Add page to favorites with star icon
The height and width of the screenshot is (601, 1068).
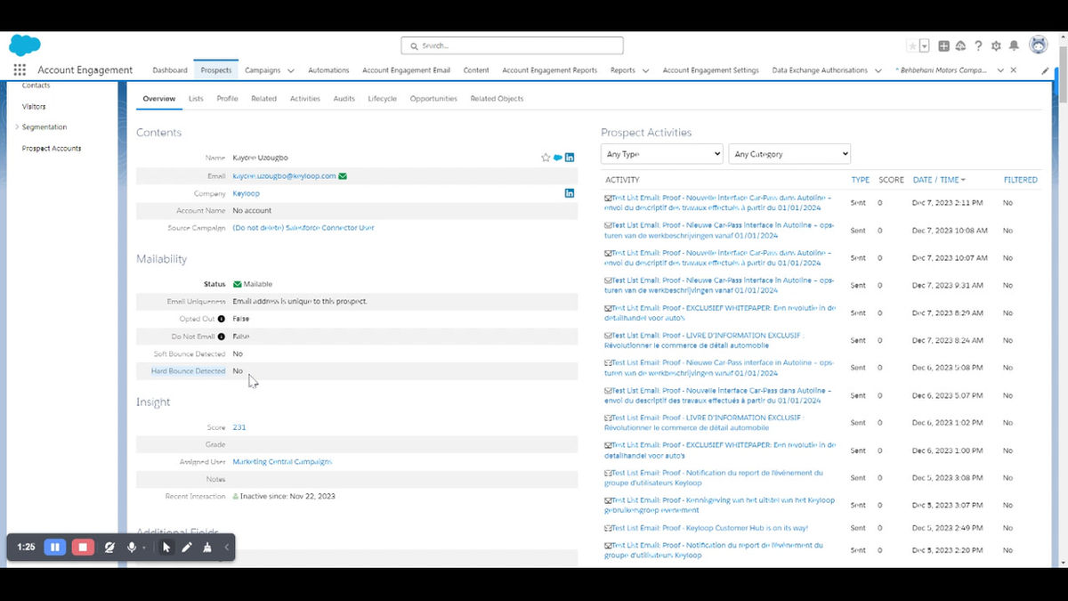912,45
